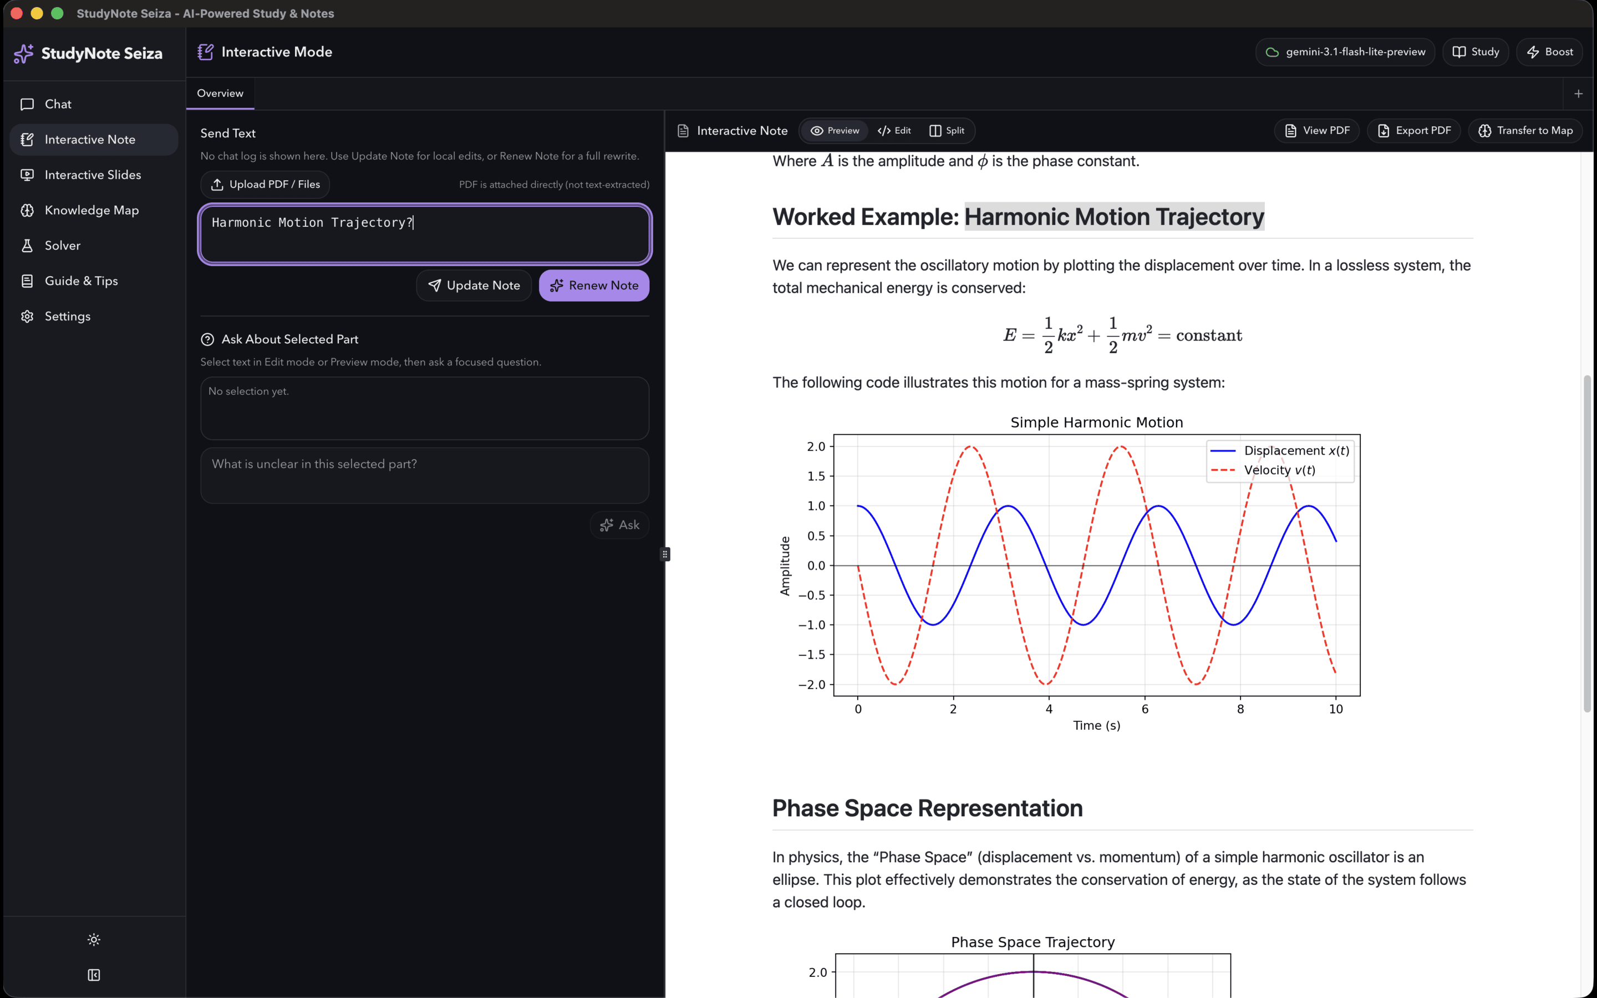Click the Velocity v(t) legend entry
The height and width of the screenshot is (998, 1597).
pyautogui.click(x=1263, y=470)
